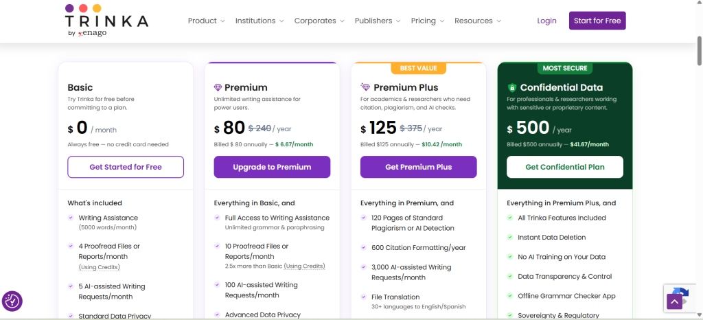Image resolution: width=703 pixels, height=320 pixels.
Task: Click checkmark beside 5 AI-assisted Writing Requests
Action: coord(71,286)
